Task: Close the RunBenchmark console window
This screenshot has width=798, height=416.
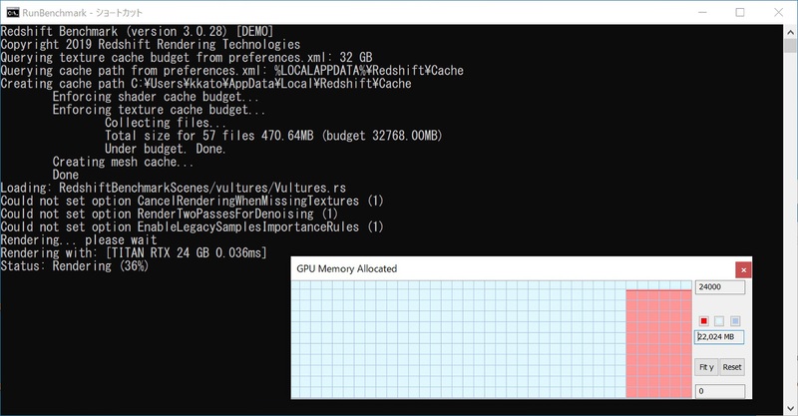Action: [x=778, y=12]
